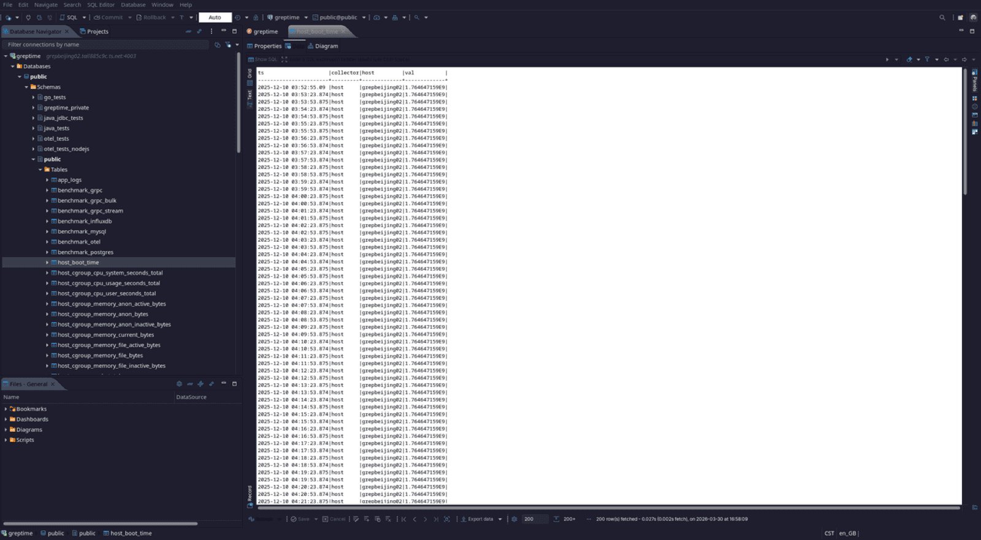Toggle the Panels side button
981x540 pixels.
pyautogui.click(x=975, y=81)
